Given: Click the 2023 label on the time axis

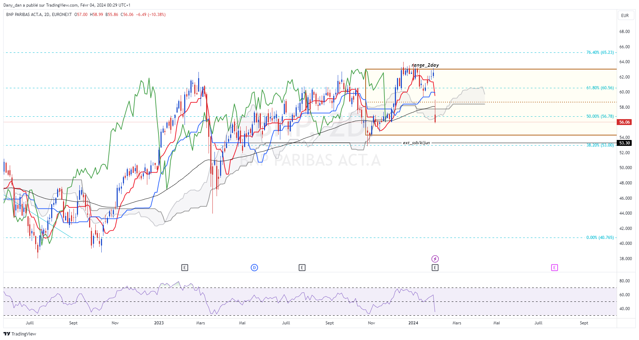Looking at the screenshot, I should 159,323.
